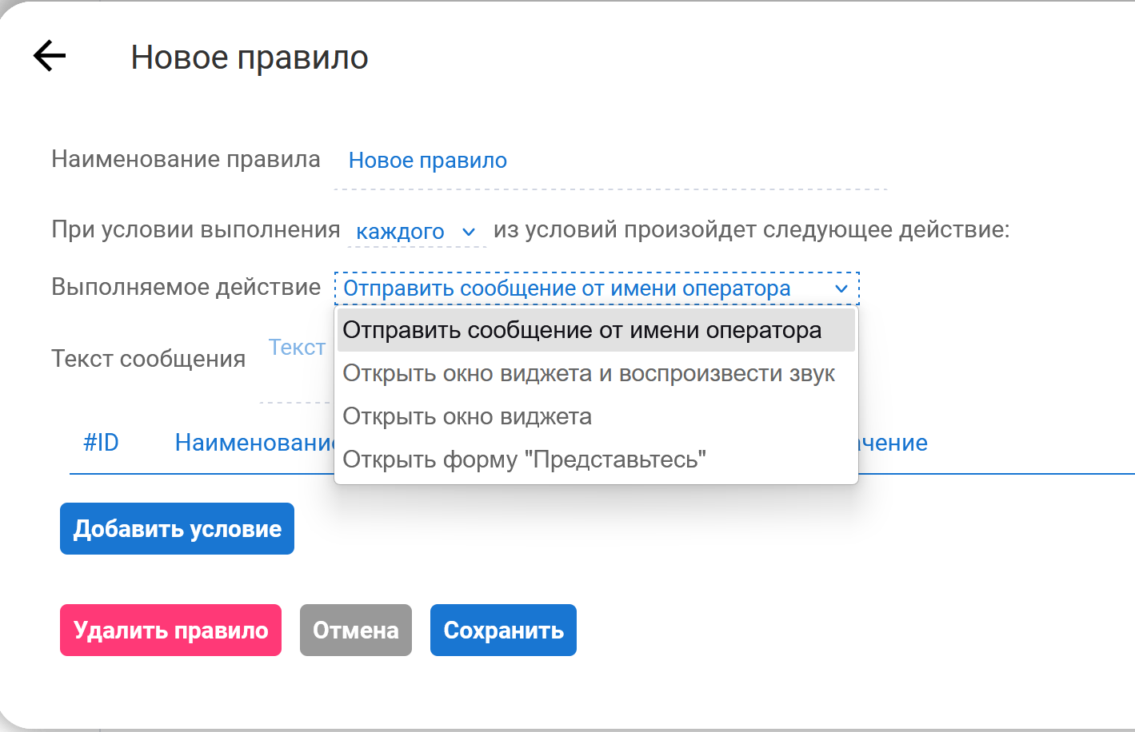Click the gray "Отмена" button

click(x=355, y=631)
